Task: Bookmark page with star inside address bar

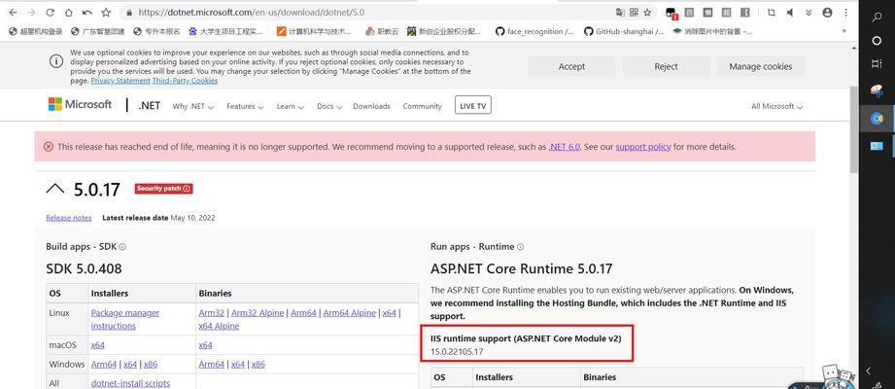Action: [647, 12]
